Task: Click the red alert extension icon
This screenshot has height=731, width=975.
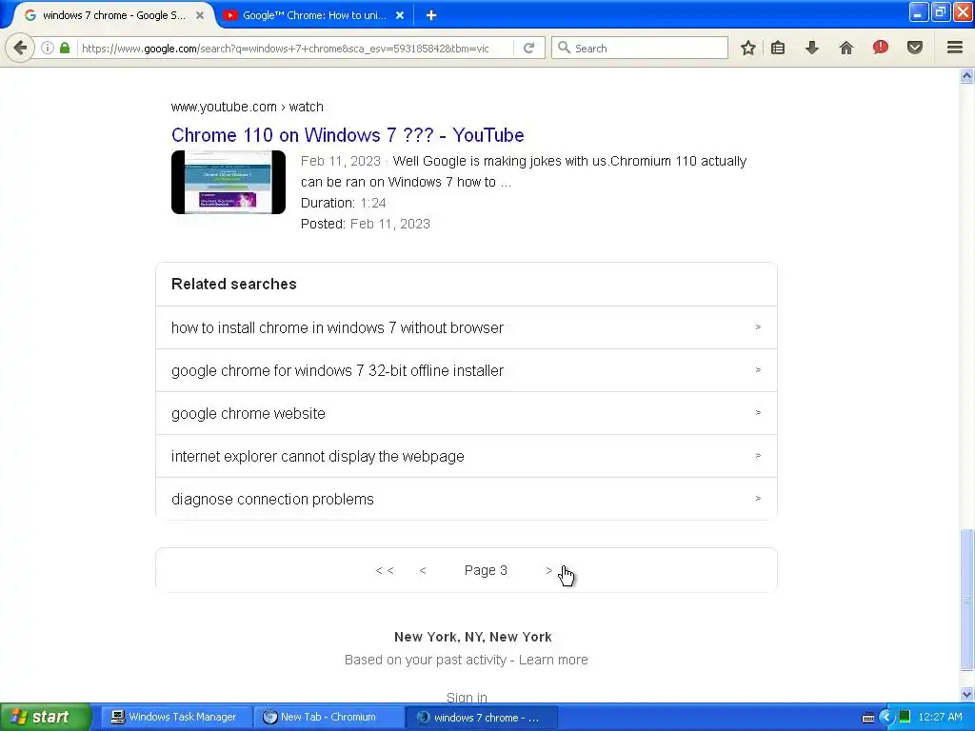Action: tap(881, 48)
